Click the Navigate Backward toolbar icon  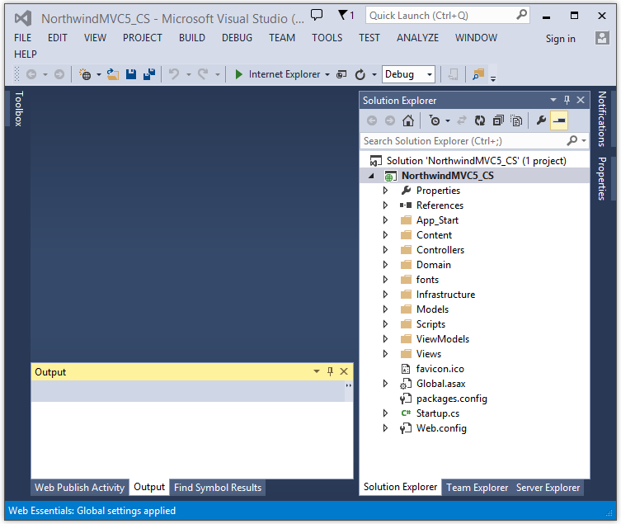(x=31, y=74)
